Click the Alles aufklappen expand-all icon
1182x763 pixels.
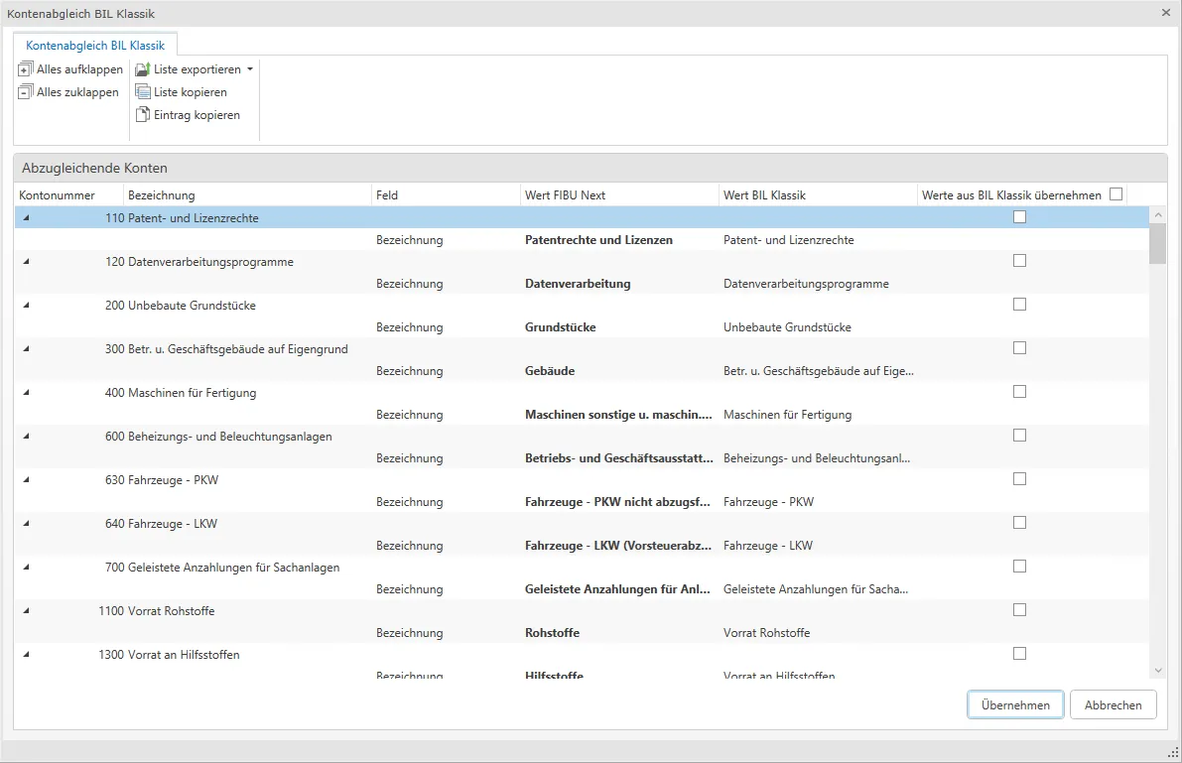point(26,69)
